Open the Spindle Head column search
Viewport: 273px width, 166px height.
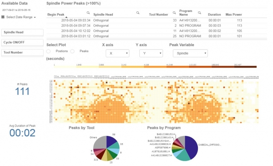[x=138, y=13]
